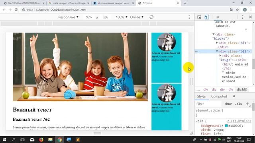Screen dimensions: 255x143
Task: Close the meta viewport Google tab
Action: [x=88, y=3]
